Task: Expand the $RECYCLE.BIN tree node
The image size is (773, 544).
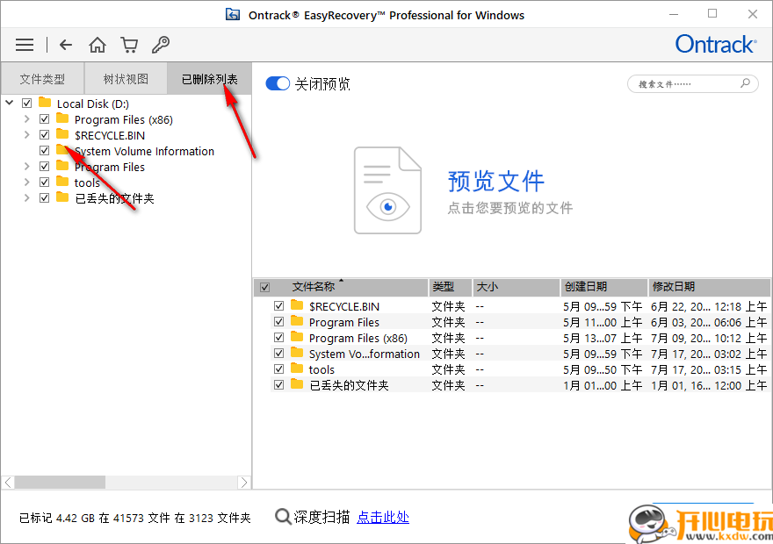Action: pos(27,135)
